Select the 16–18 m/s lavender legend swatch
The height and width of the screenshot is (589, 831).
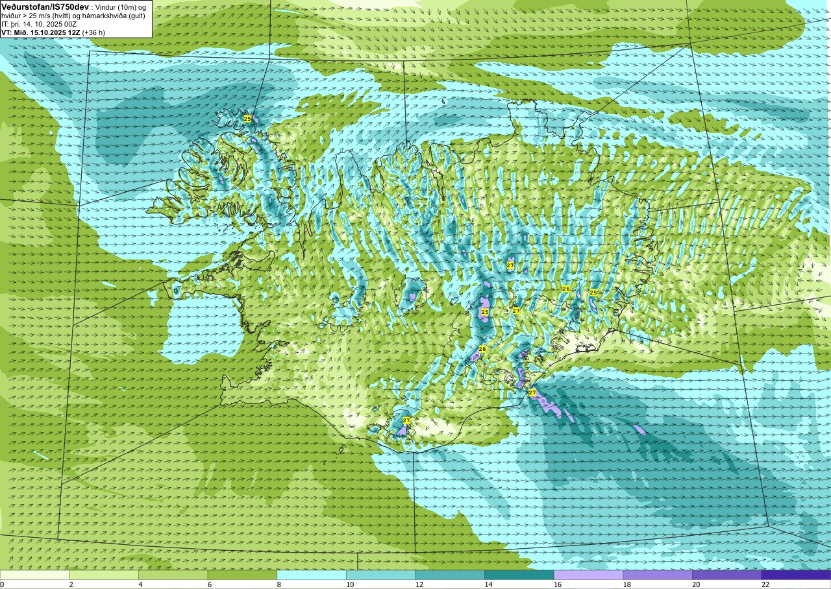(589, 575)
